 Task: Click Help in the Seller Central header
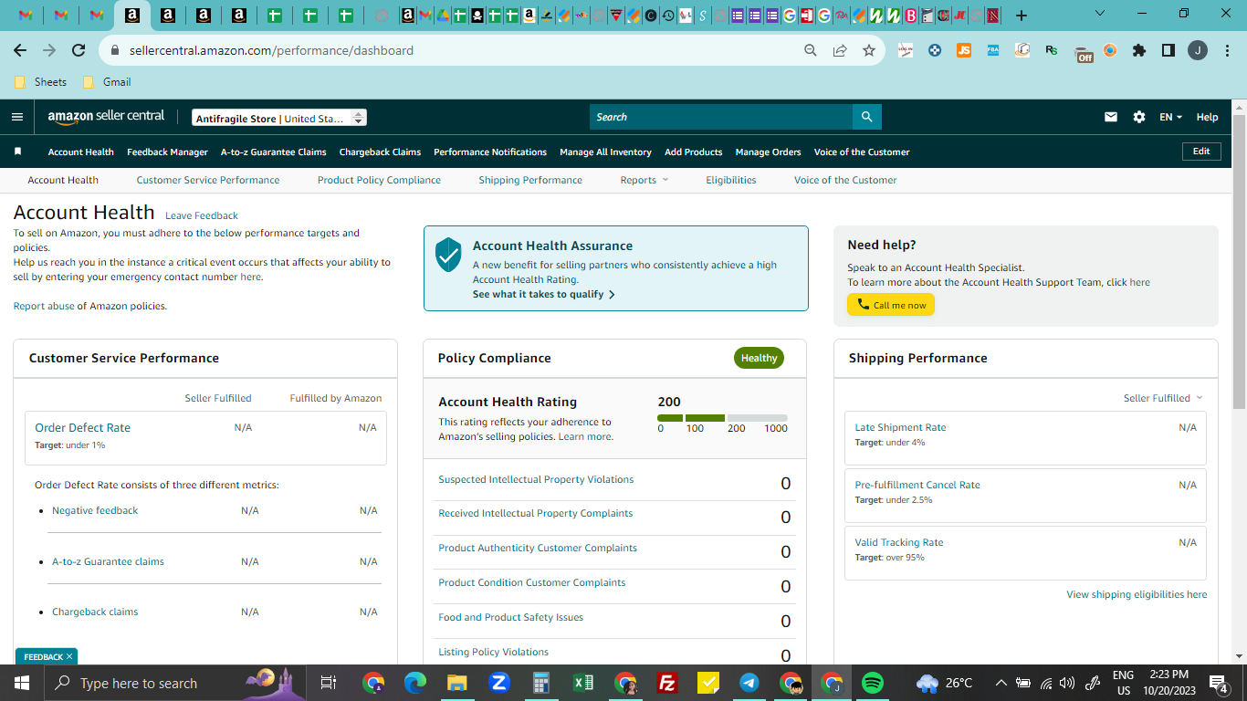(x=1207, y=117)
